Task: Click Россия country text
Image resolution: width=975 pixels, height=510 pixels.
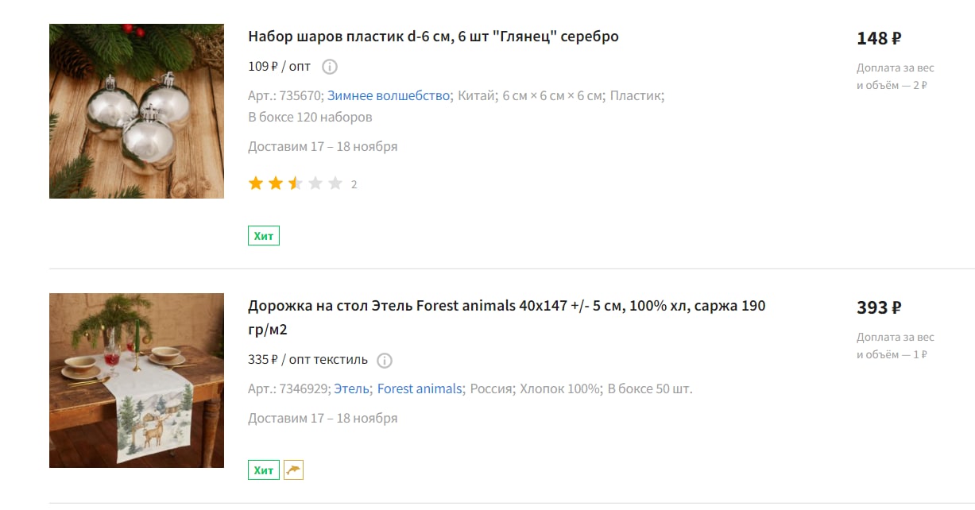Action: [x=493, y=389]
